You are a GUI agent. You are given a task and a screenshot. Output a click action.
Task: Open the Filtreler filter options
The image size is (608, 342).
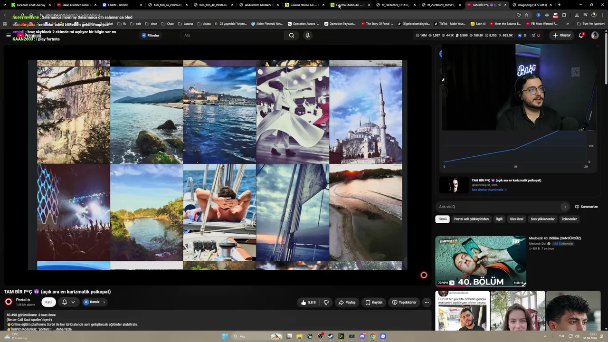[150, 35]
